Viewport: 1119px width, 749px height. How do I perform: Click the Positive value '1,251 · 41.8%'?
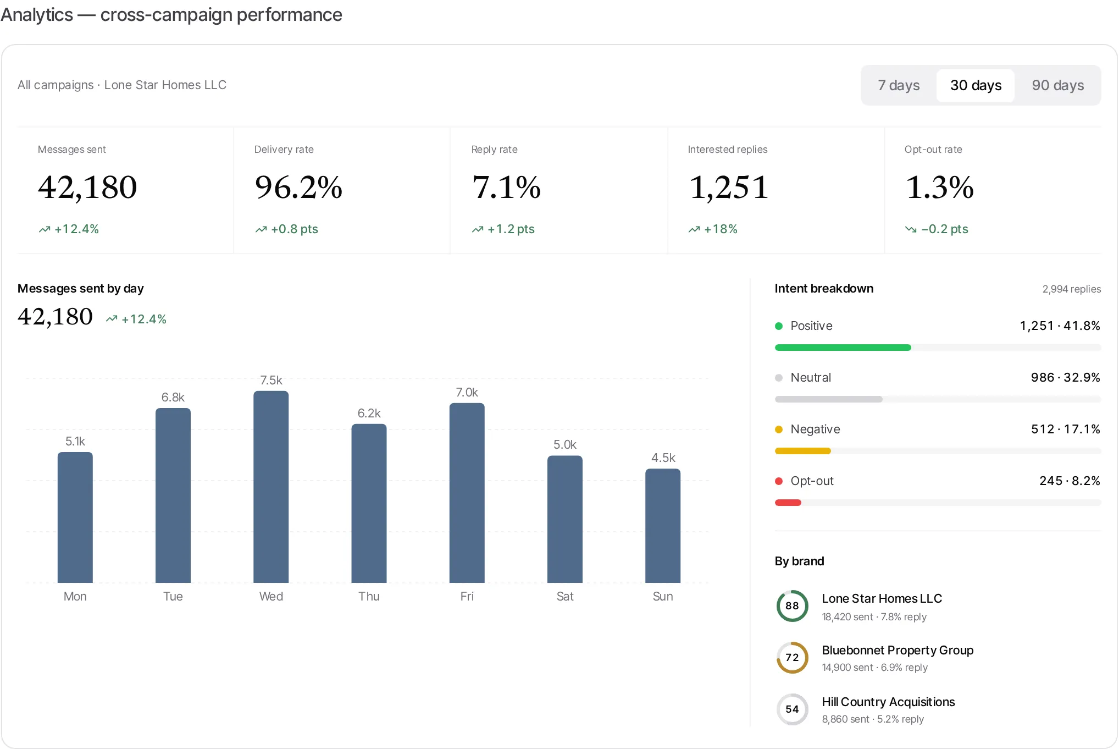[x=1060, y=326]
